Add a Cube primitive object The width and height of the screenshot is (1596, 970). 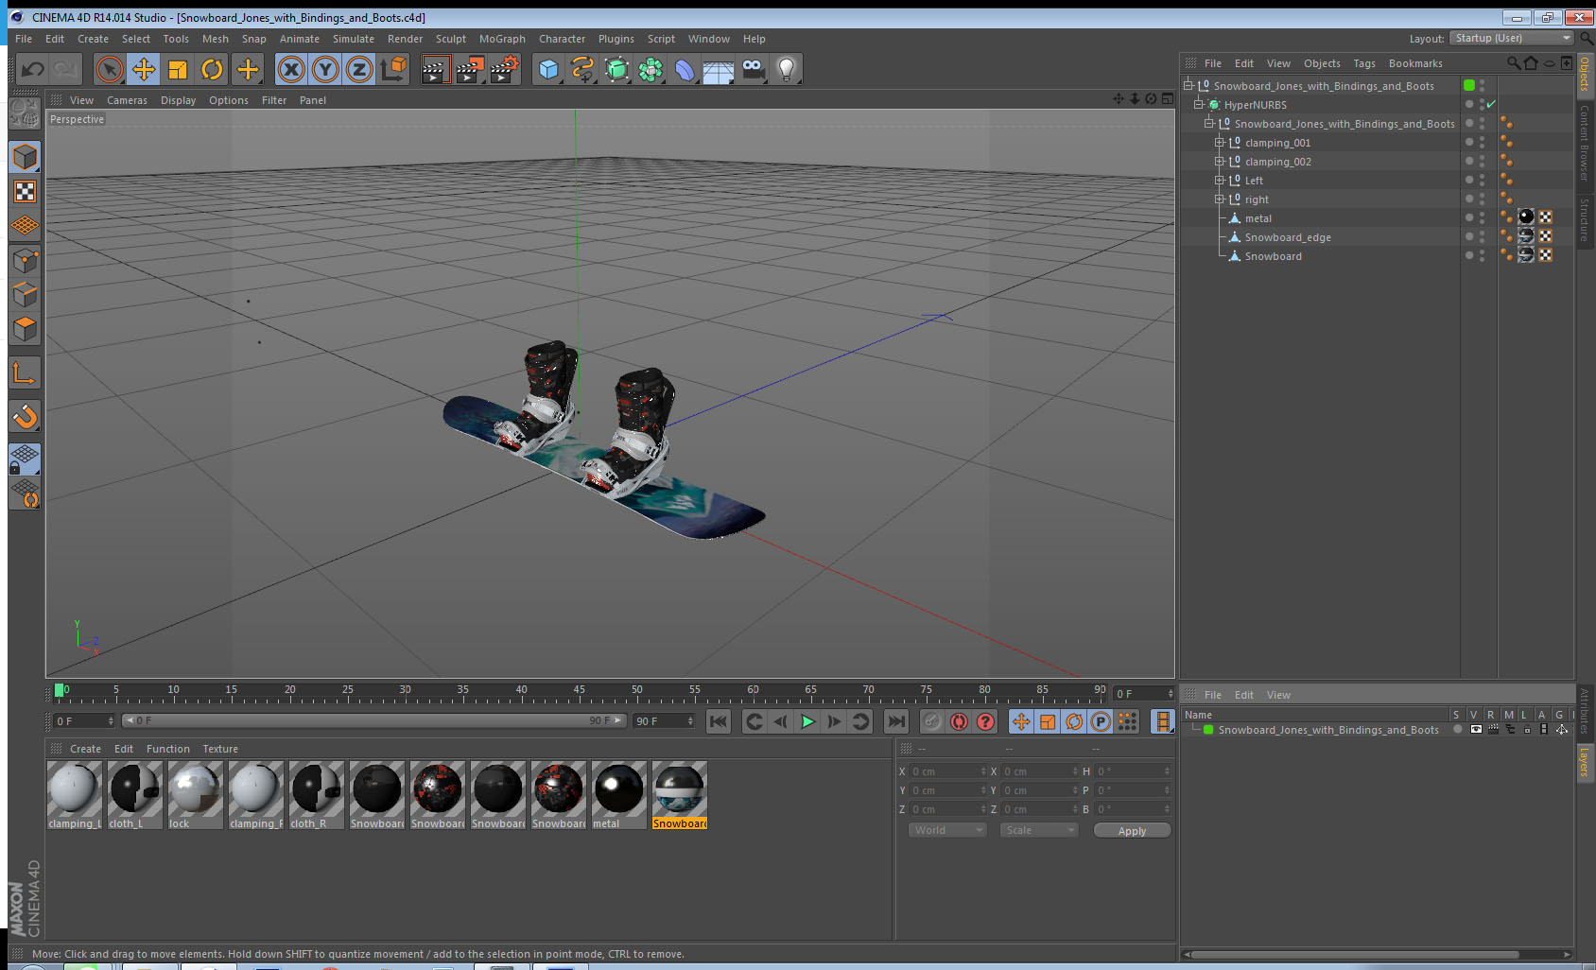(548, 69)
